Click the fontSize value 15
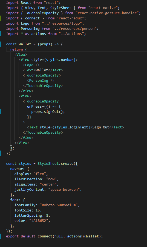147x247 pixels. (38, 210)
